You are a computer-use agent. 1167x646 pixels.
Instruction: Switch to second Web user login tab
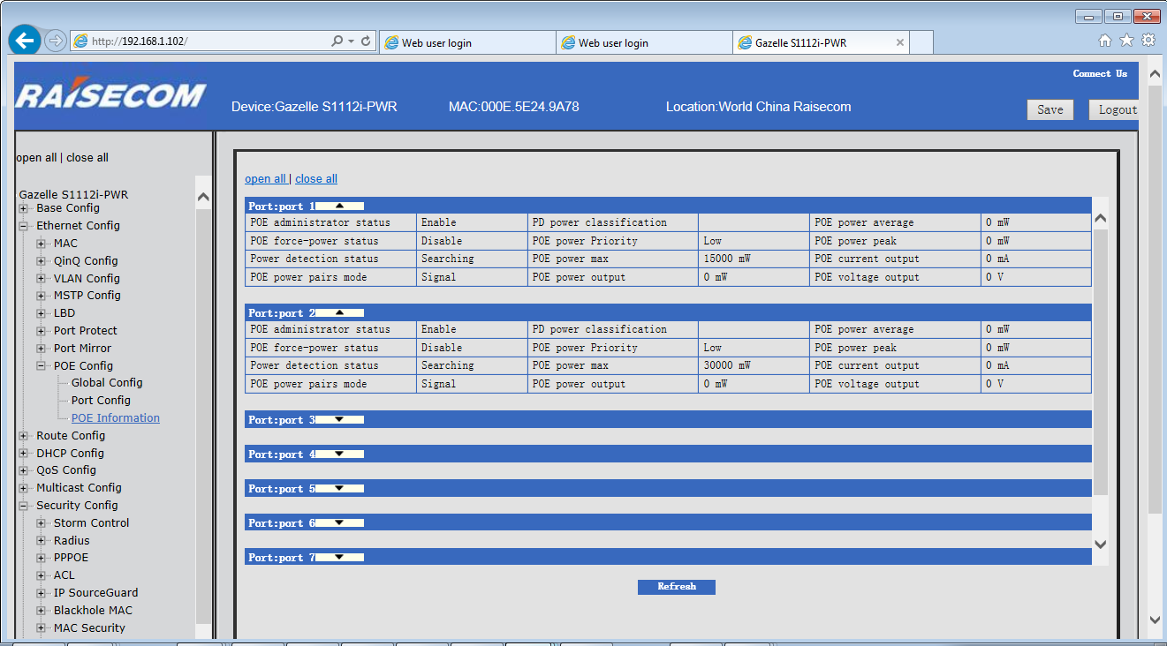644,42
